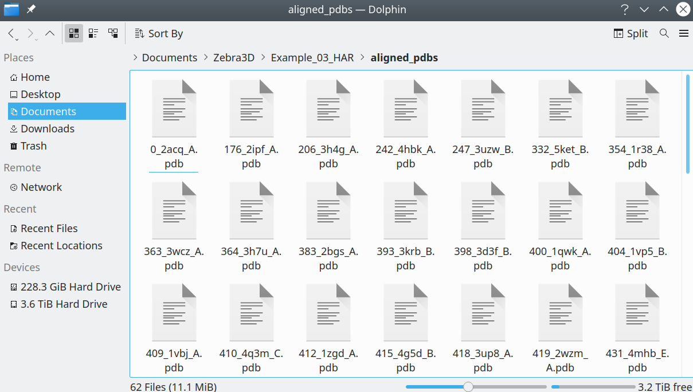Select file 354_1r38_A.pdb icon
The height and width of the screenshot is (392, 693).
pos(637,108)
